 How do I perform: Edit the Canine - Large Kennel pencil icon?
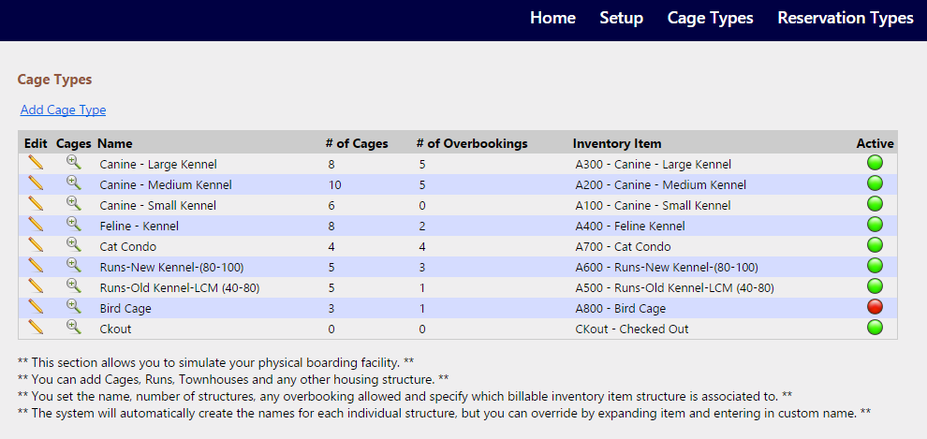[36, 163]
